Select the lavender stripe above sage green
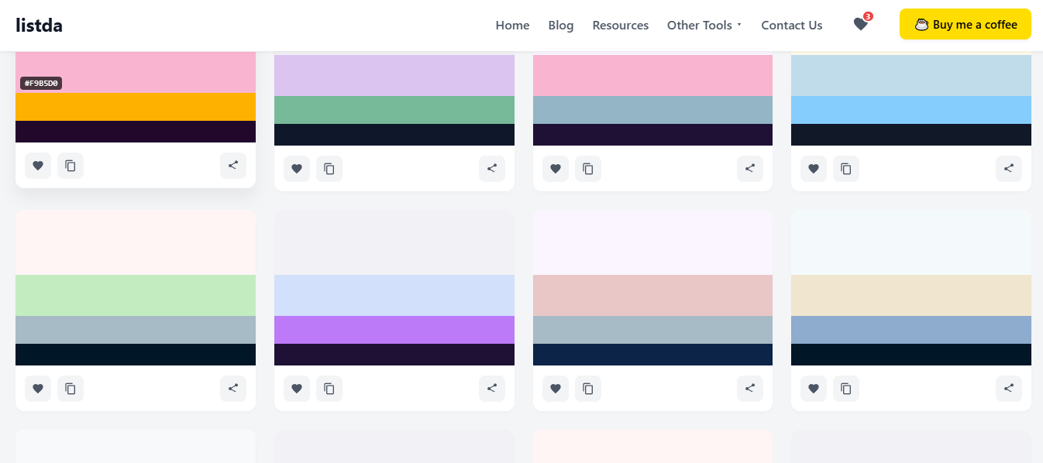1043x463 pixels. pos(394,75)
